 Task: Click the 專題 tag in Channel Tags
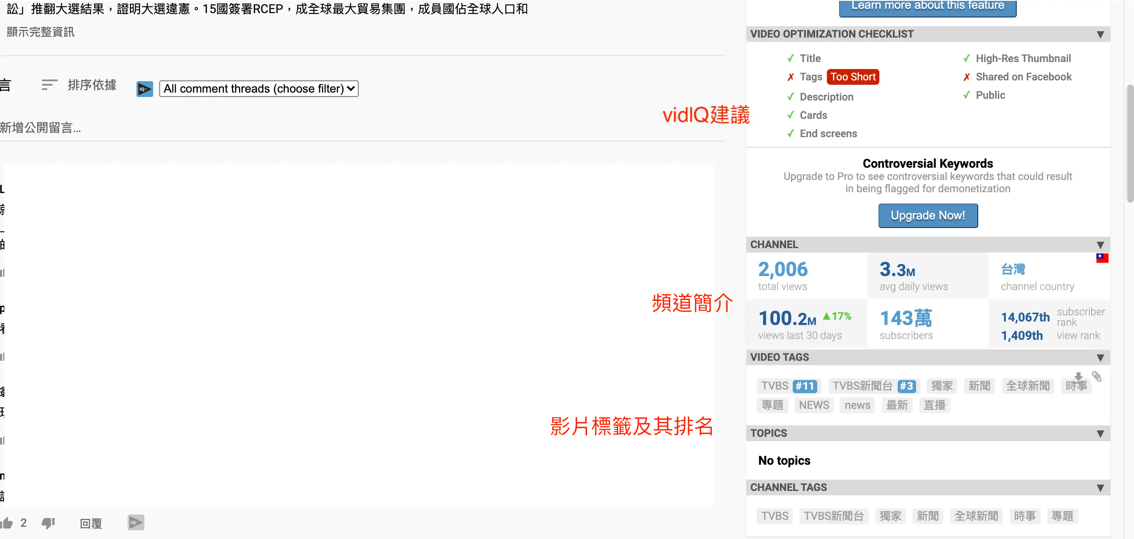[x=1062, y=516]
